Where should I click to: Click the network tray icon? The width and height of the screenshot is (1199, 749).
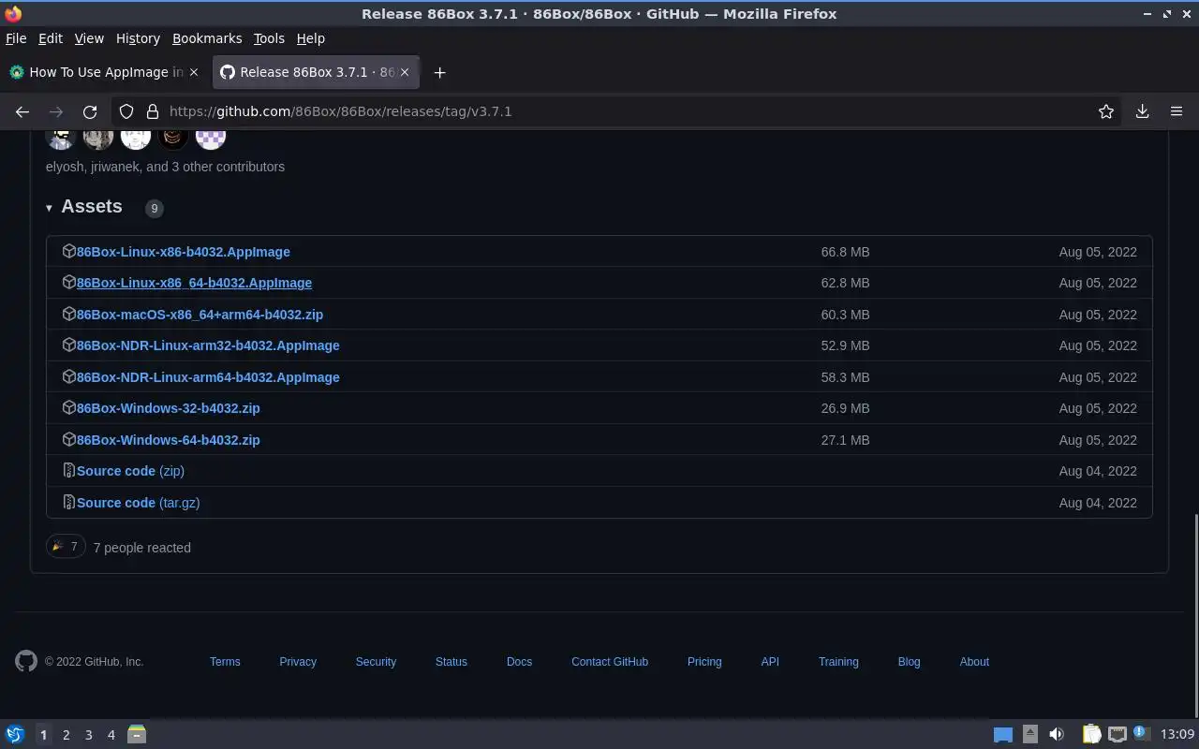(x=1118, y=734)
